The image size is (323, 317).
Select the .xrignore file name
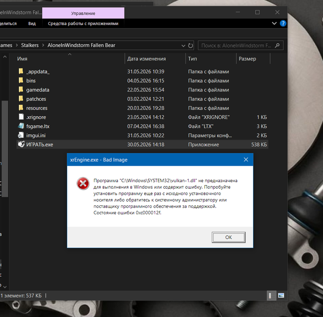coord(36,117)
